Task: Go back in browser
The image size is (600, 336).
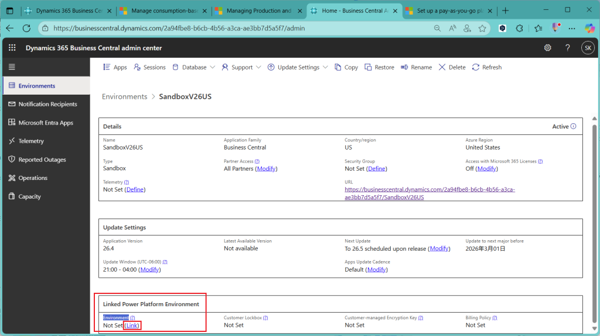Action: click(10, 28)
